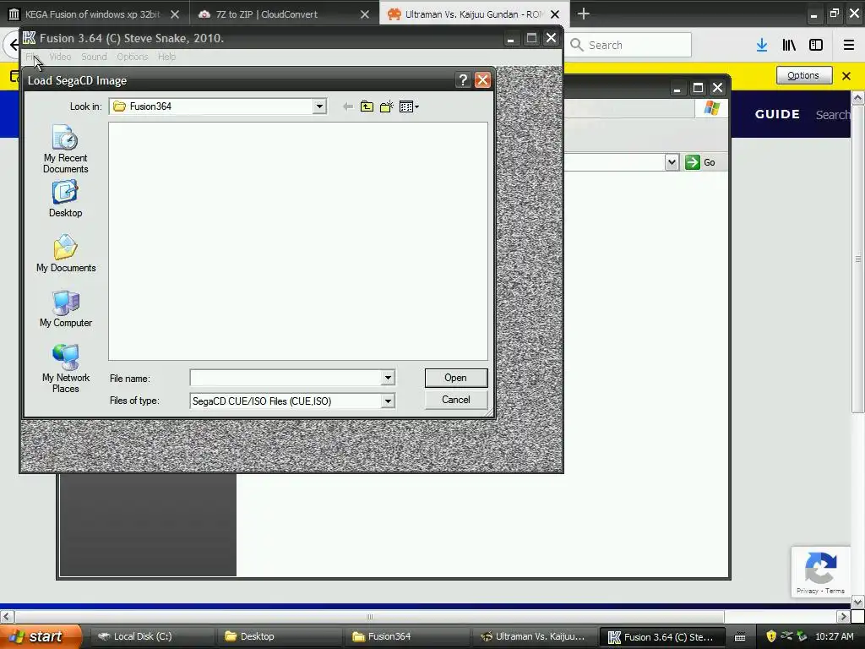This screenshot has width=865, height=649.
Task: Click the Windows flag logo in Explorer
Action: click(x=711, y=107)
